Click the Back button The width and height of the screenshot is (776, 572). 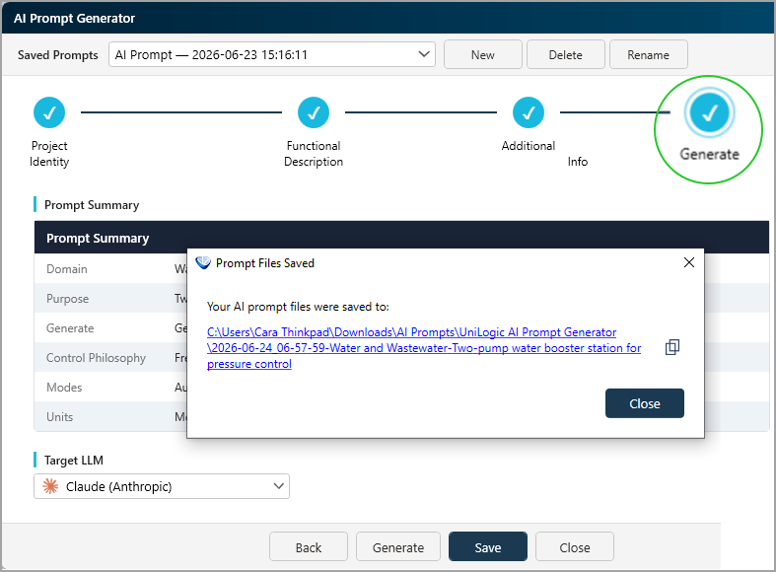(x=309, y=546)
